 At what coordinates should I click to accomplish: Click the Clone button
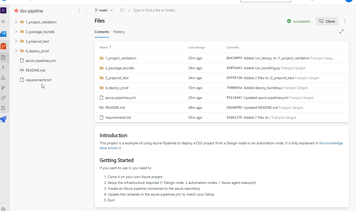point(327,21)
